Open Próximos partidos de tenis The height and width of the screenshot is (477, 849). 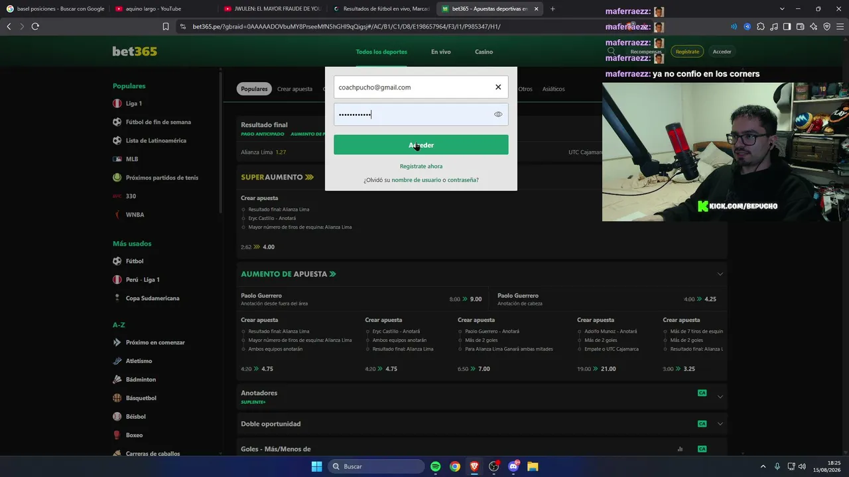162,178
